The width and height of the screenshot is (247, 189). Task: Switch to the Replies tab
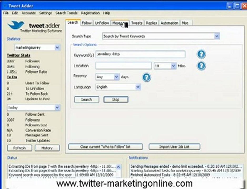pos(151,23)
